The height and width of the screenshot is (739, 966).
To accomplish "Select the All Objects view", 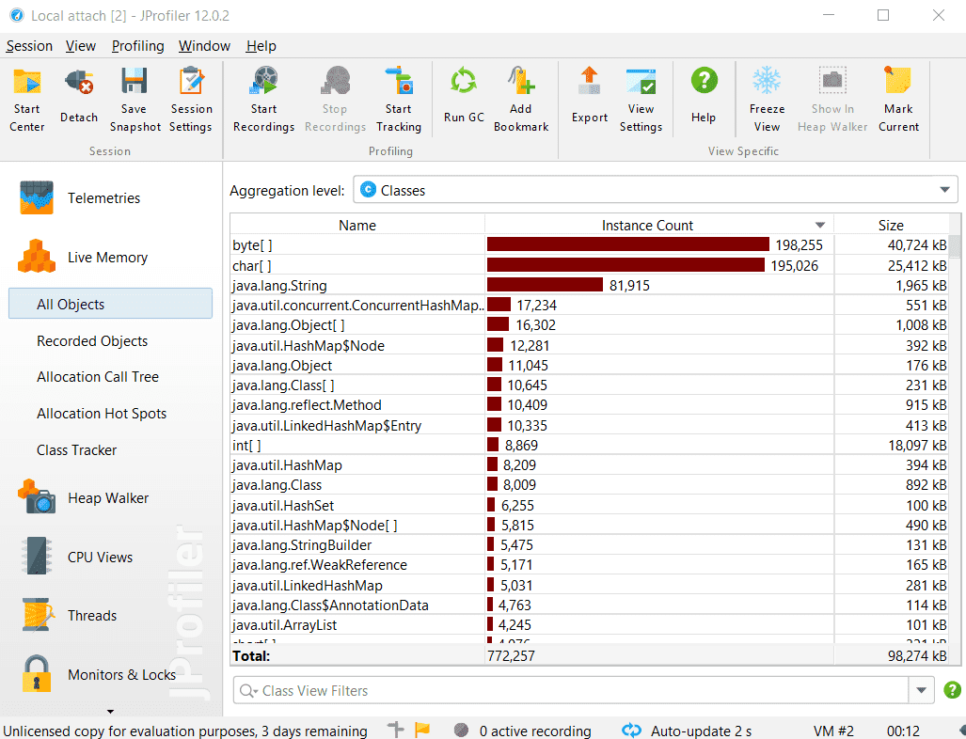I will pyautogui.click(x=110, y=304).
